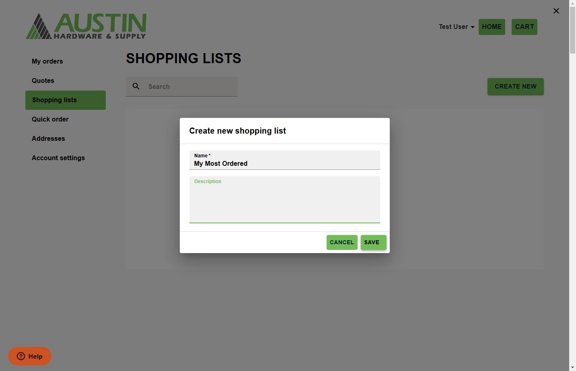Save the new shopping list
The width and height of the screenshot is (576, 371).
coord(373,242)
